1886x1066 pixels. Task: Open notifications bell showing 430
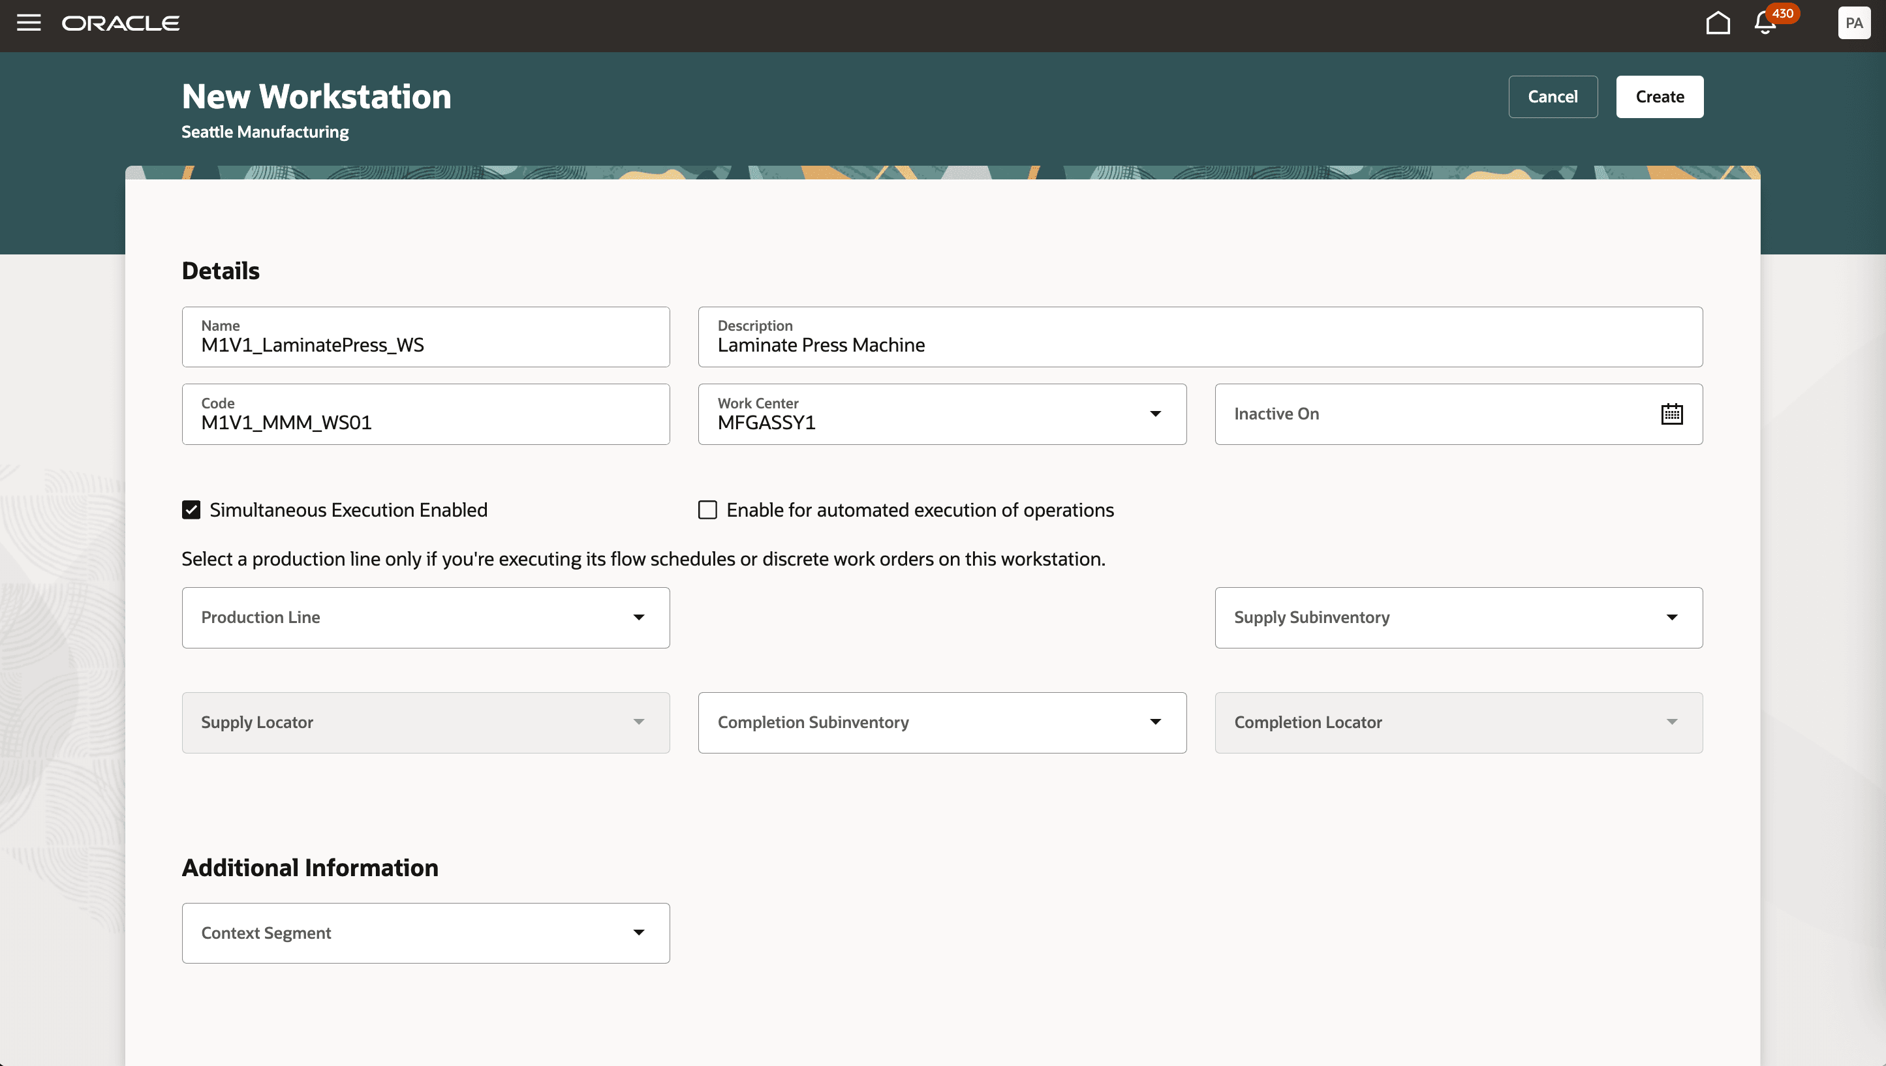pos(1765,23)
